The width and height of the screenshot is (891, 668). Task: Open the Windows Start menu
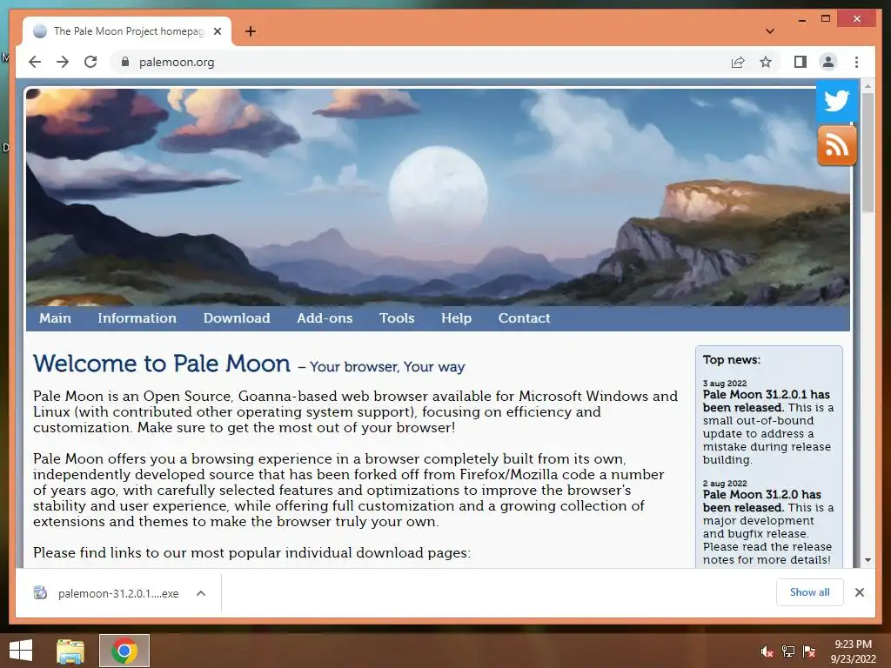(x=21, y=651)
